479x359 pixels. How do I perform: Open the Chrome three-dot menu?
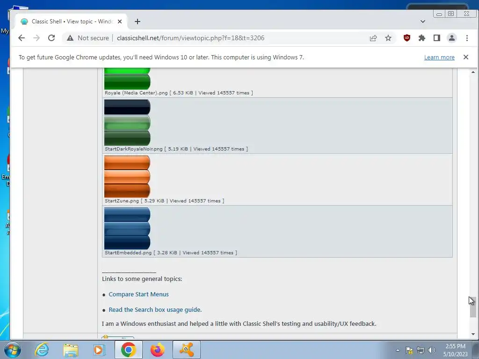click(x=467, y=38)
